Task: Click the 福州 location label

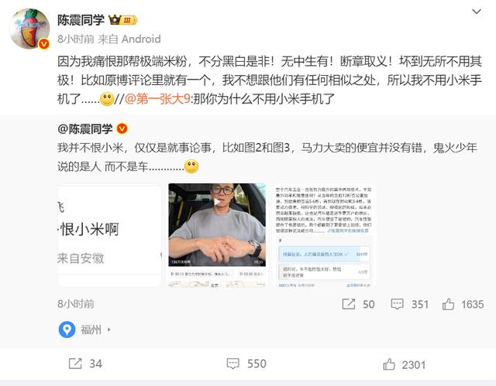Action: click(x=91, y=330)
